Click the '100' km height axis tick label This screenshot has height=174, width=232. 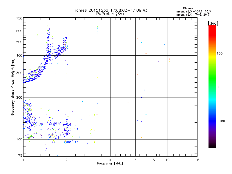(x=19, y=139)
